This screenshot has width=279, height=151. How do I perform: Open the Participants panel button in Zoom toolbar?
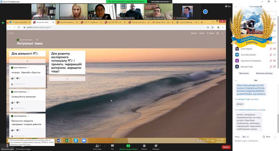(x=97, y=147)
